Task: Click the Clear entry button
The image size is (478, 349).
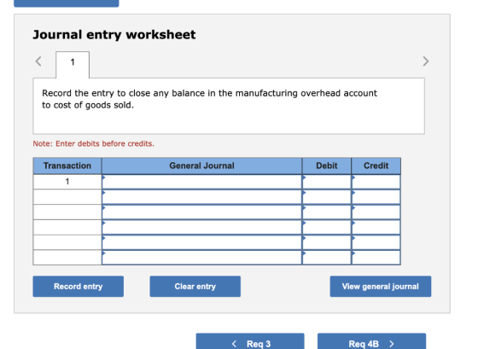Action: pyautogui.click(x=195, y=286)
